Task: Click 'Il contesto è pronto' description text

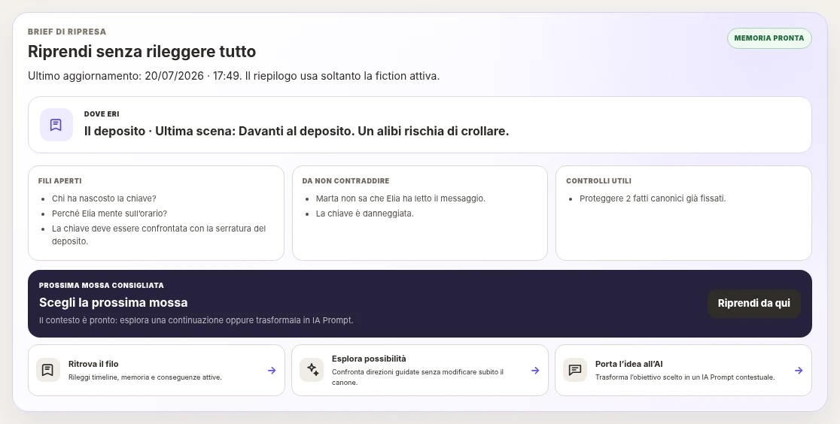Action: coord(196,320)
